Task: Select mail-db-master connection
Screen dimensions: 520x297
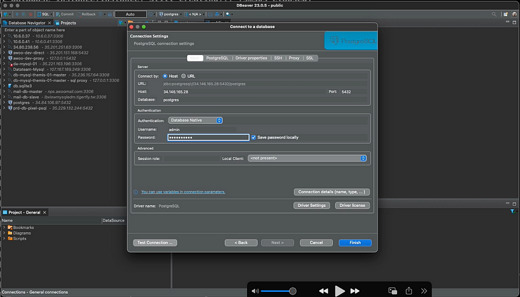Action: tap(28, 91)
